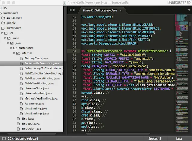Select the internal folder label
This screenshot has width=192, height=141.
point(27,53)
